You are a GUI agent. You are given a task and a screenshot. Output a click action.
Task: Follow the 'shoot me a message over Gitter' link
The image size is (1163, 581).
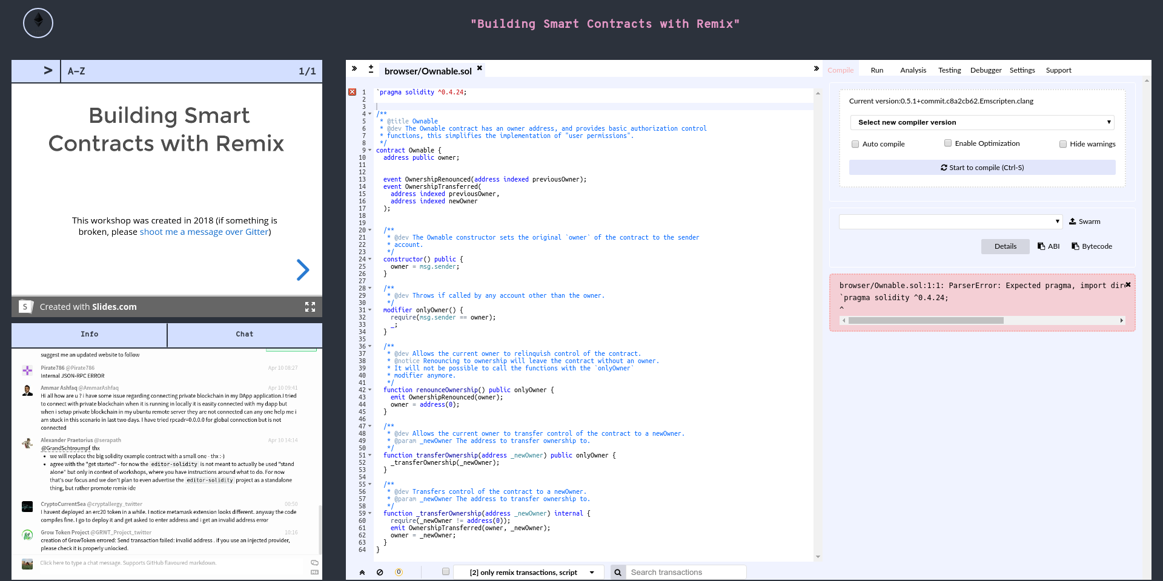204,232
